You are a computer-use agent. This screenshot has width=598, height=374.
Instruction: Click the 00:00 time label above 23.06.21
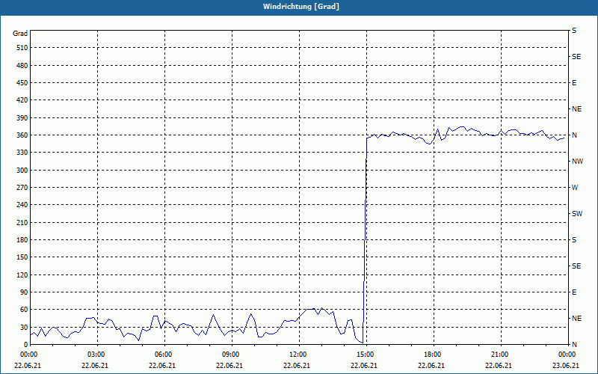tap(567, 355)
